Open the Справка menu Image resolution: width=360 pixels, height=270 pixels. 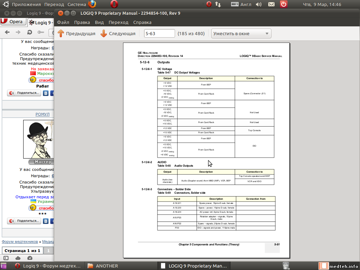142,22
